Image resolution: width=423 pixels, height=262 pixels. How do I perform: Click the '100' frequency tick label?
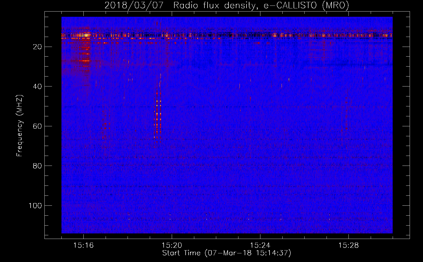pyautogui.click(x=35, y=206)
